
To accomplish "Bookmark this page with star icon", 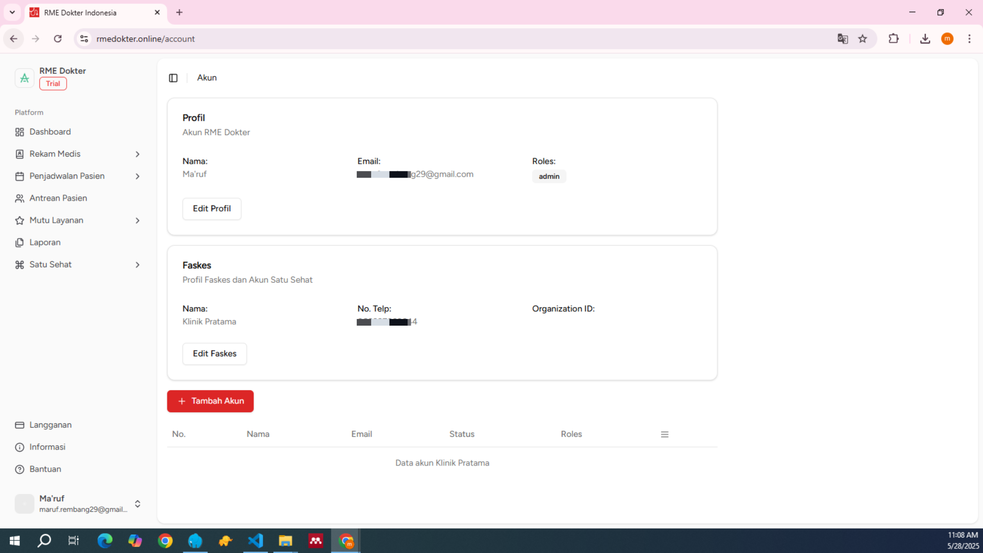I will point(863,39).
